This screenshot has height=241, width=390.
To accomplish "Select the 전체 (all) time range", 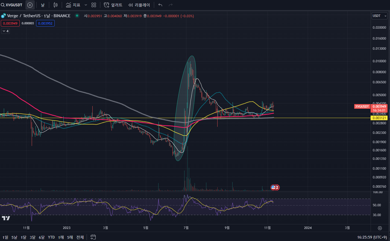I will (x=80, y=237).
